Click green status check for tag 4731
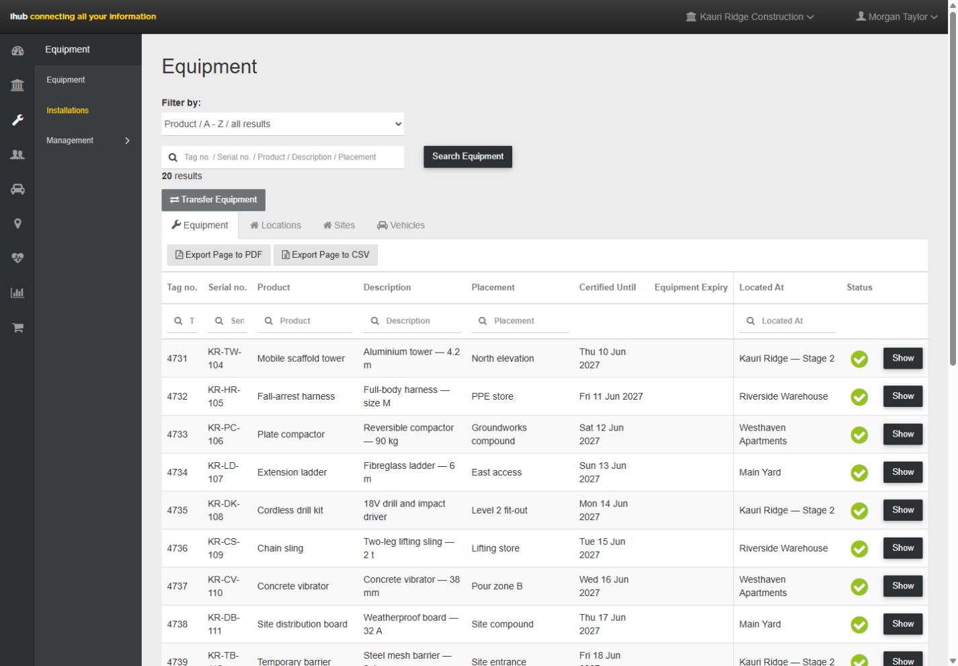Viewport: 958px width, 666px height. (859, 359)
